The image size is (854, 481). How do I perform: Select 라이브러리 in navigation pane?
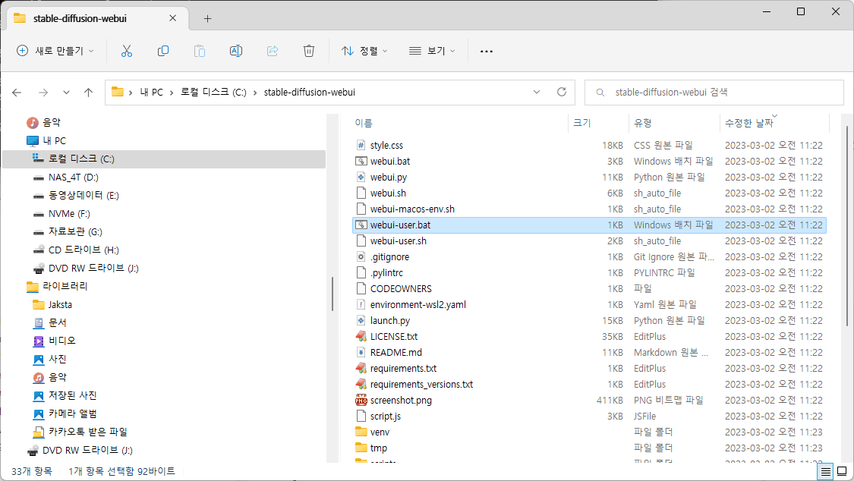(65, 286)
